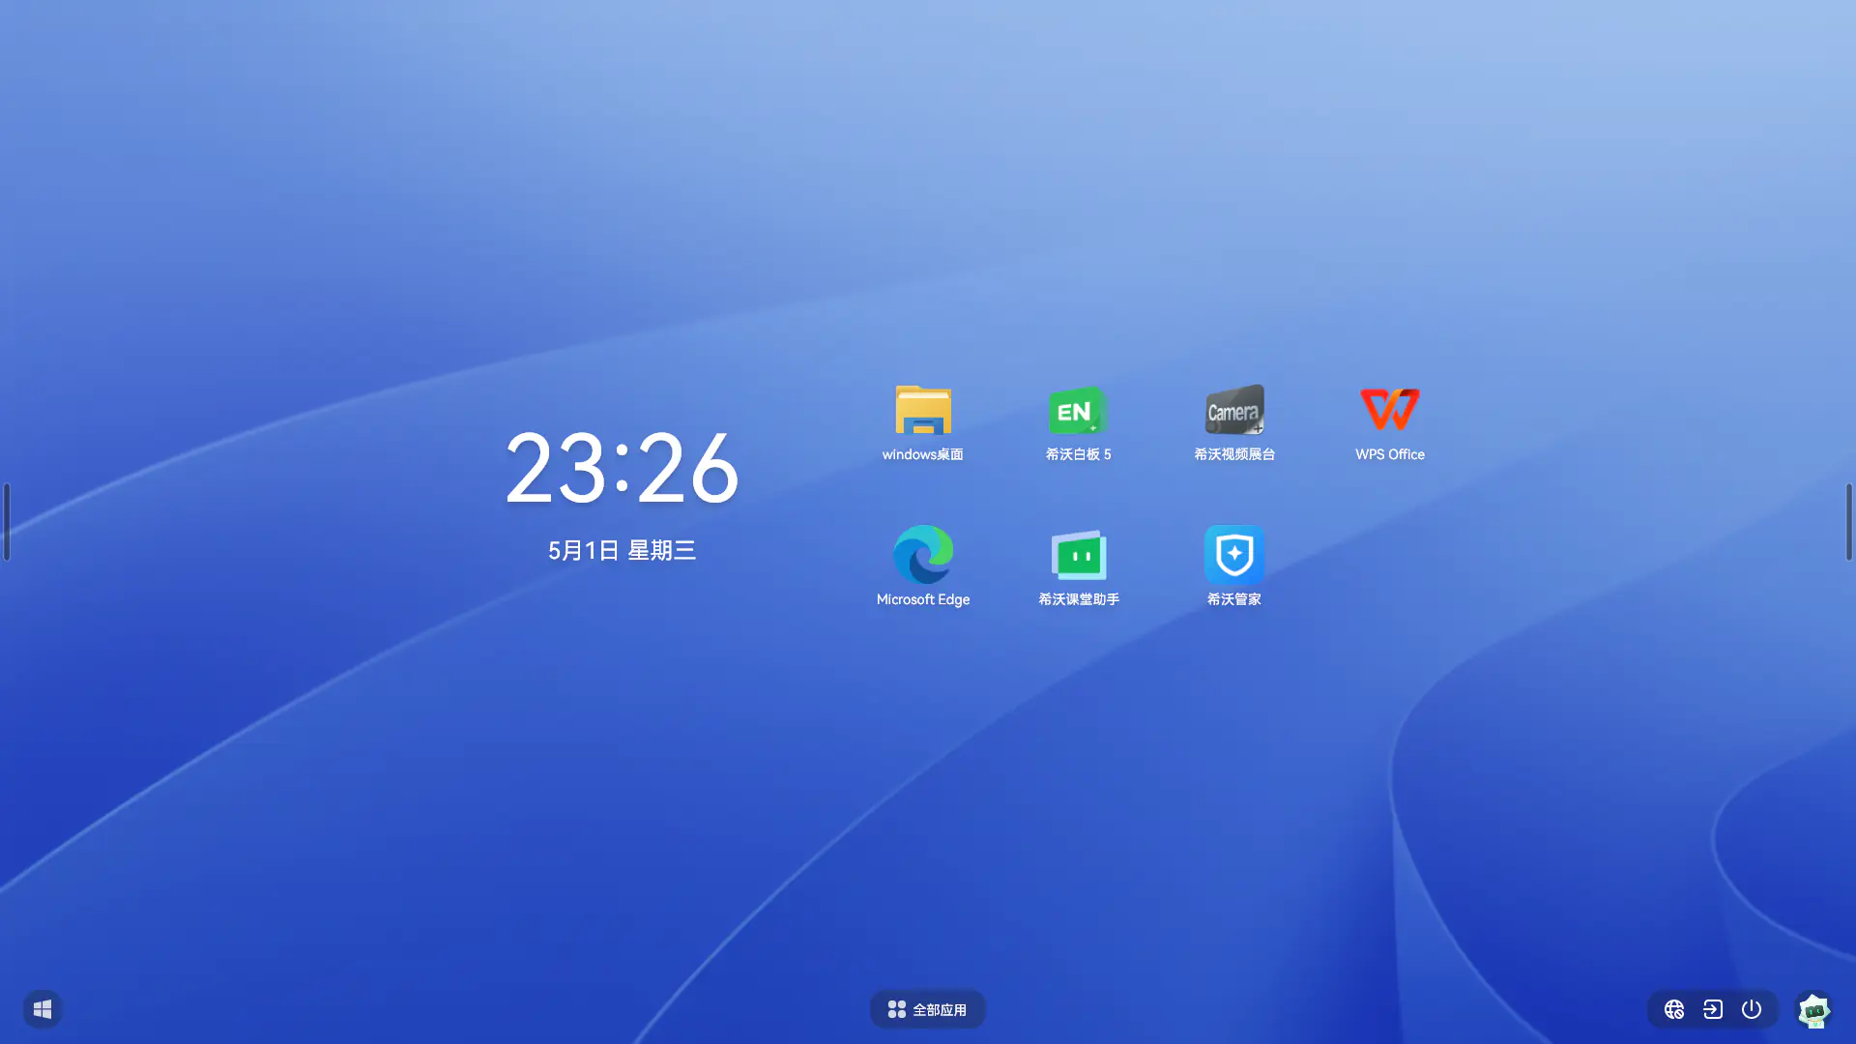Screen dimensions: 1856x1044
Task: Open the windows桌面 folder icon
Action: (922, 411)
